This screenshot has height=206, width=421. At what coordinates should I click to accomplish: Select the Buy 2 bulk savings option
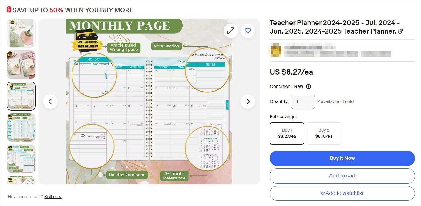pyautogui.click(x=324, y=133)
